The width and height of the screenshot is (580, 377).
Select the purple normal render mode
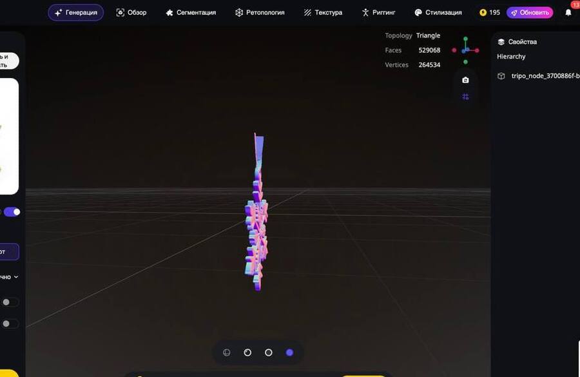point(289,353)
